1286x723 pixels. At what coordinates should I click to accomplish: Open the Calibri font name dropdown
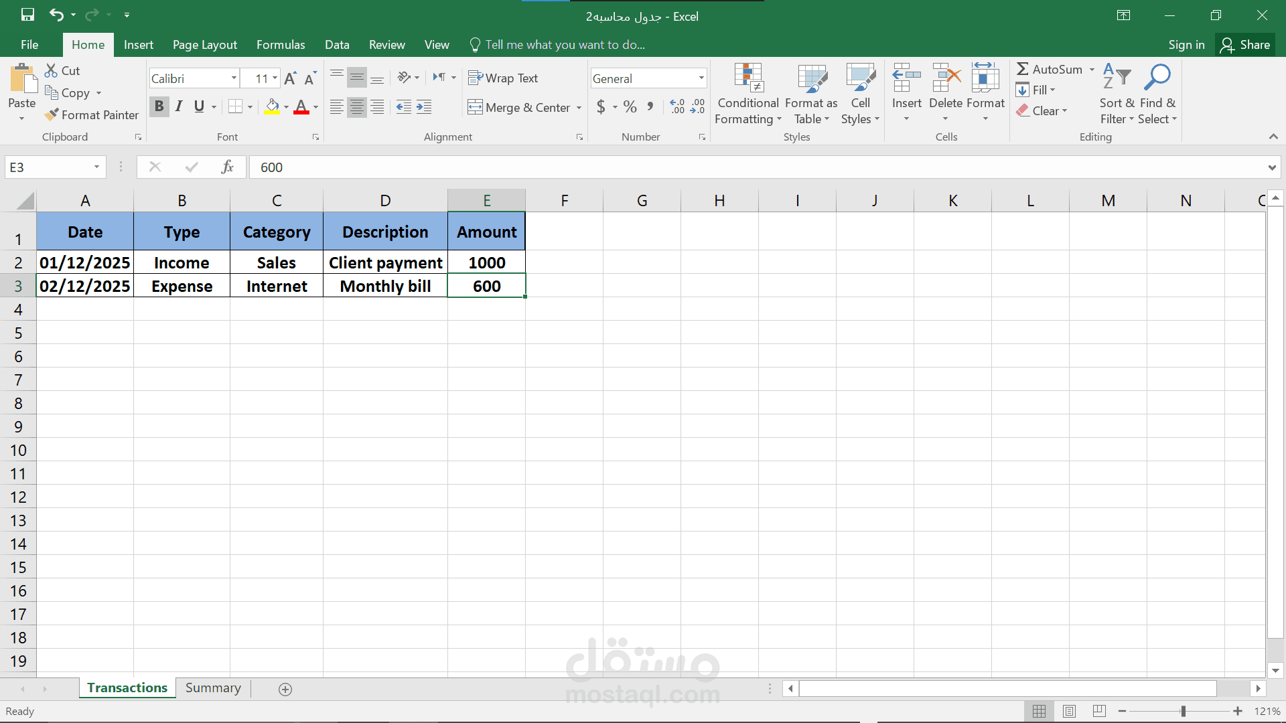(x=234, y=78)
